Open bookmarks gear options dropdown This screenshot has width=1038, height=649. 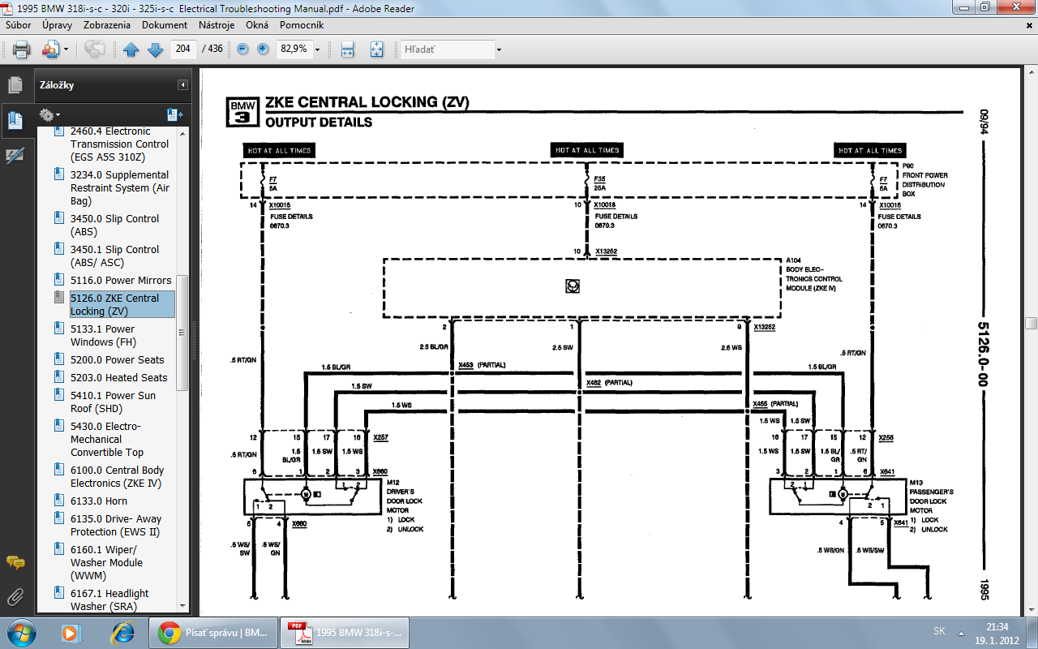point(49,115)
